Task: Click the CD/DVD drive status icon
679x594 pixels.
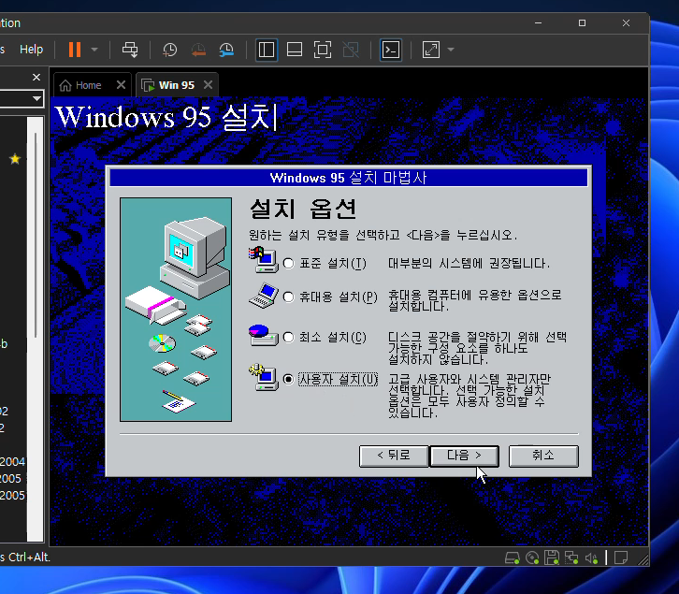Action: click(532, 558)
